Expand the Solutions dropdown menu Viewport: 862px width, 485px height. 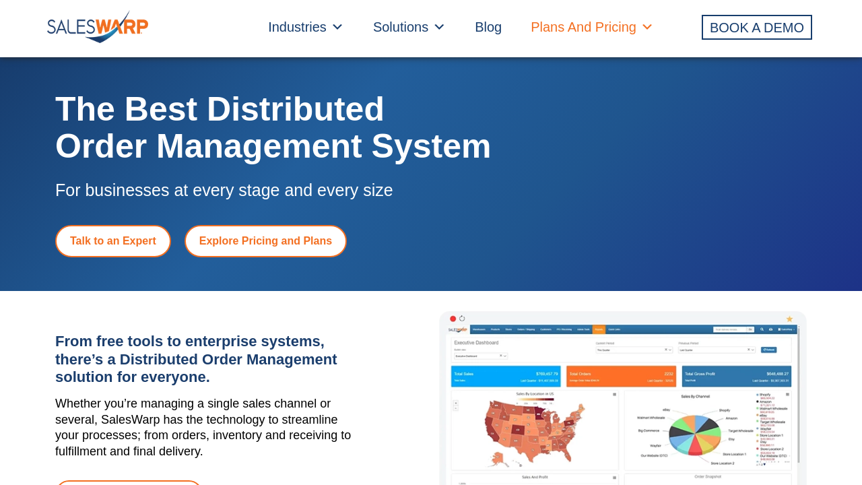coord(409,27)
